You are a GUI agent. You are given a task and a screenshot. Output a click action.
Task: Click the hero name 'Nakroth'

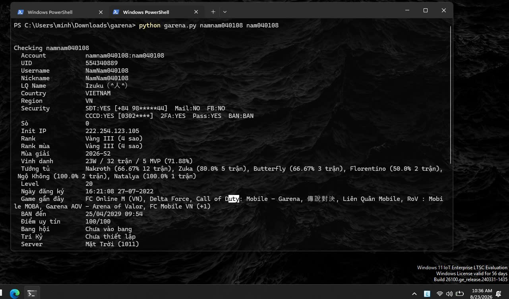(x=98, y=169)
